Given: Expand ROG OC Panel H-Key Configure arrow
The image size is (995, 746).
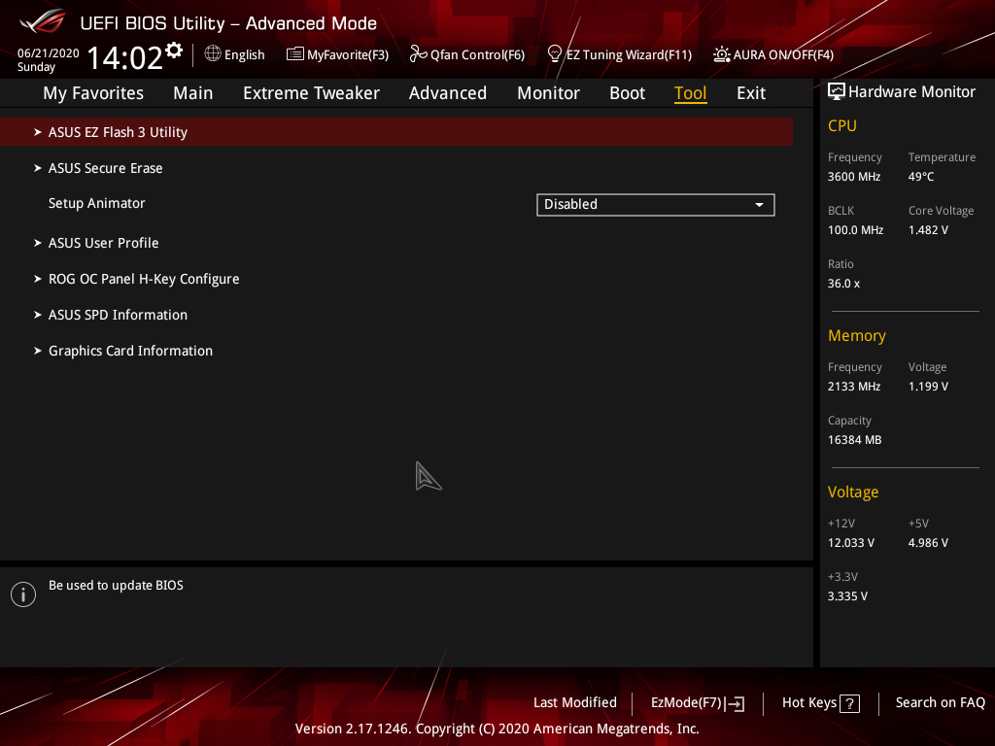Looking at the screenshot, I should pyautogui.click(x=38, y=279).
